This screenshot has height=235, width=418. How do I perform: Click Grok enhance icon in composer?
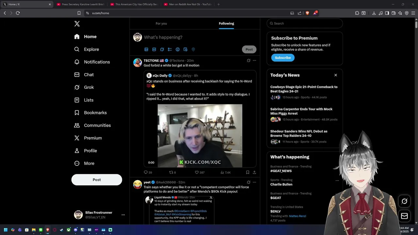click(162, 50)
